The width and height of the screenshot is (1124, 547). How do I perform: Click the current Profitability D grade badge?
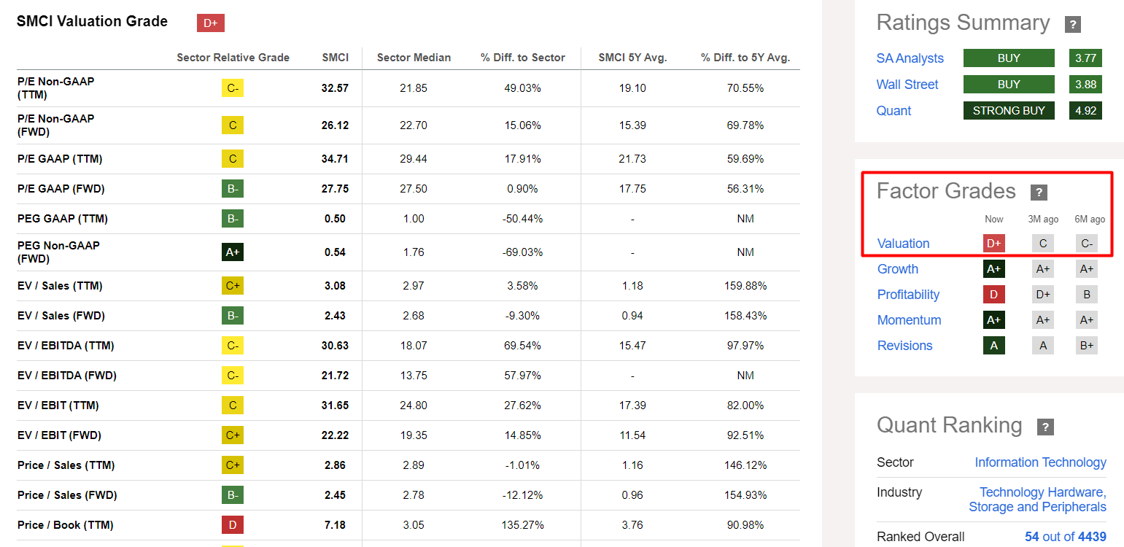pyautogui.click(x=993, y=295)
